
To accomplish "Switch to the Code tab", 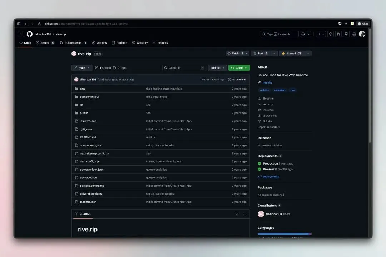I will pyautogui.click(x=25, y=43).
